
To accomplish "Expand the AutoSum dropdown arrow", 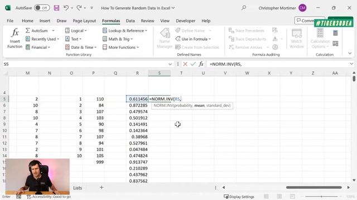I will tap(53, 31).
